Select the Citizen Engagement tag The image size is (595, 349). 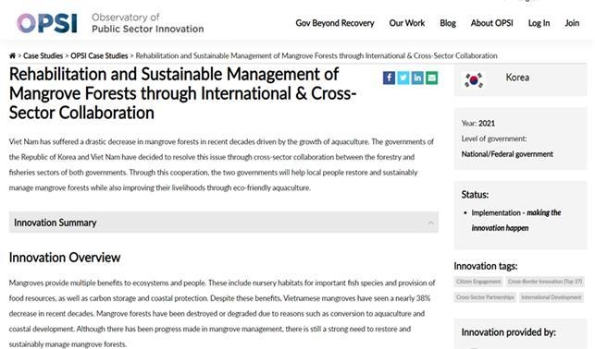pyautogui.click(x=478, y=282)
